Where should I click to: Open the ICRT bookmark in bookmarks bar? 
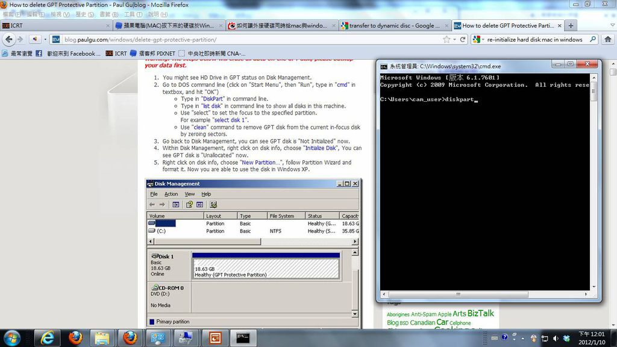[116, 53]
